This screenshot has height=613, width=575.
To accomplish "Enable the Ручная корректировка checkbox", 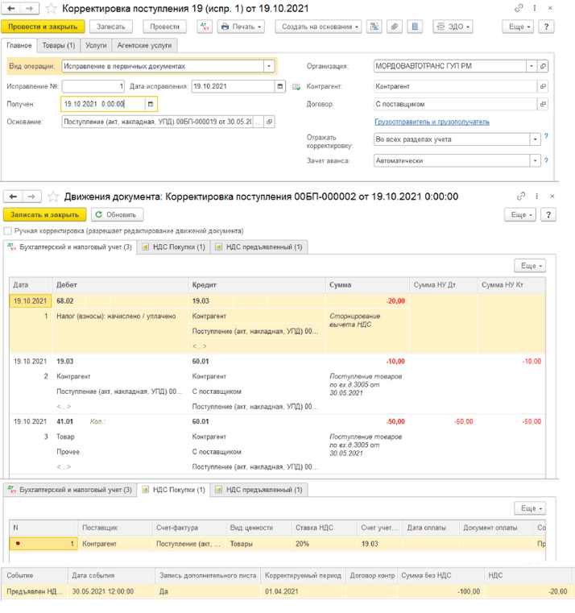I will (8, 231).
